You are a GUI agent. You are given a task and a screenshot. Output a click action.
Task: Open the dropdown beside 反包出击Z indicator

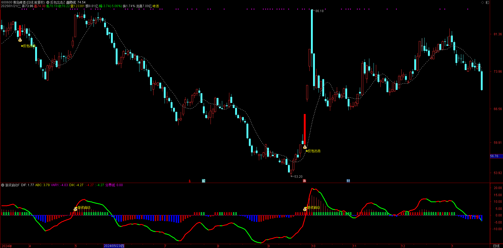48,2
